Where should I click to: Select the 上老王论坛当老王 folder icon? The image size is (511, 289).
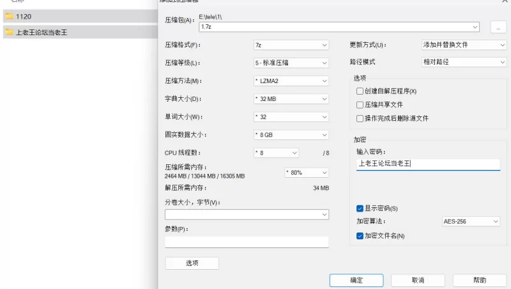pos(10,31)
